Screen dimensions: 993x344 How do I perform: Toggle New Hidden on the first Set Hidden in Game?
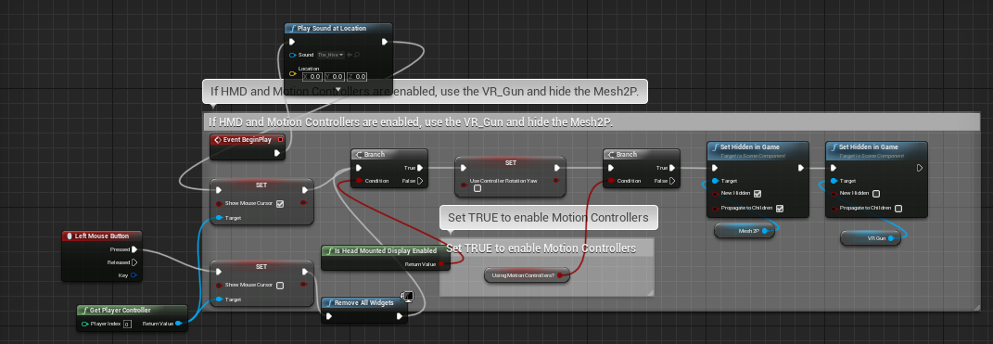coord(757,194)
